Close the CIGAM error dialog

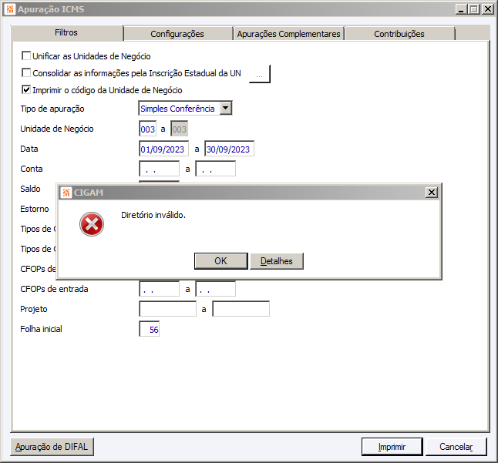[431, 193]
